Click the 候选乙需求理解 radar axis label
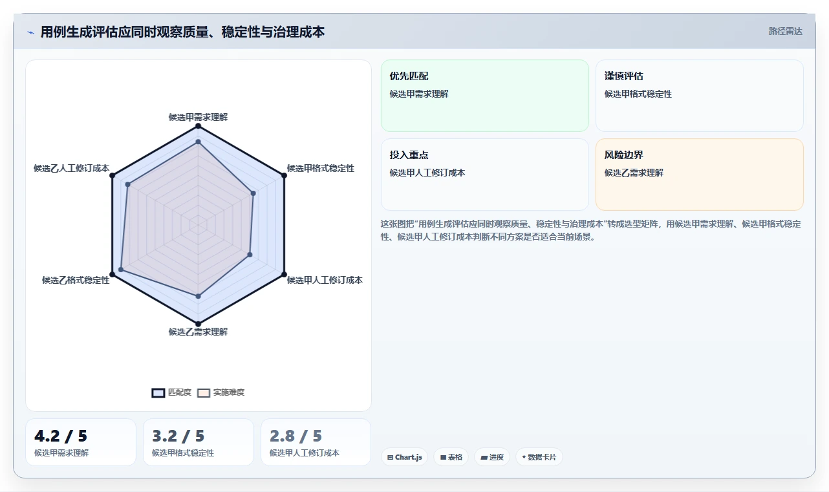The width and height of the screenshot is (829, 492). click(198, 332)
